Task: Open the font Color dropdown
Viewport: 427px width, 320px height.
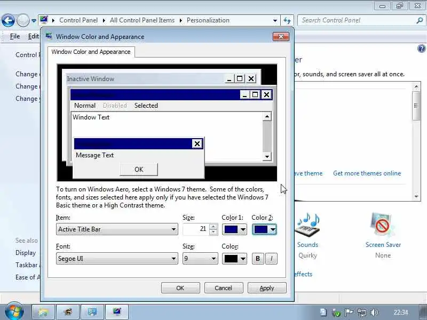Action: pyautogui.click(x=234, y=259)
